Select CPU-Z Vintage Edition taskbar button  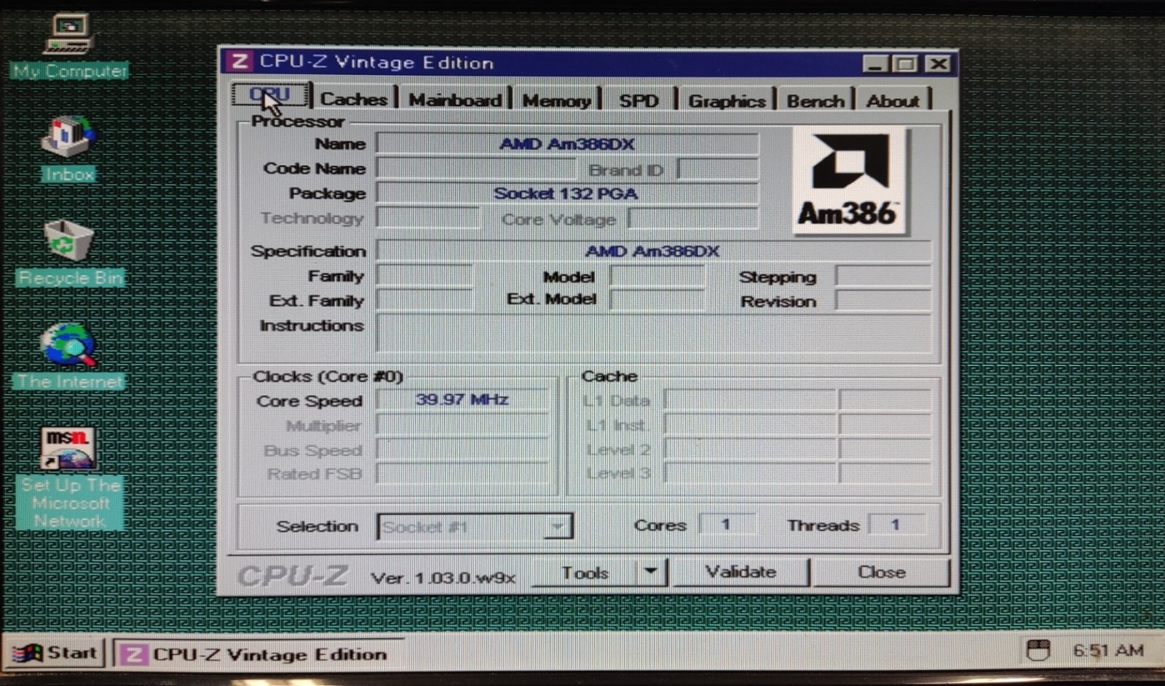point(258,654)
